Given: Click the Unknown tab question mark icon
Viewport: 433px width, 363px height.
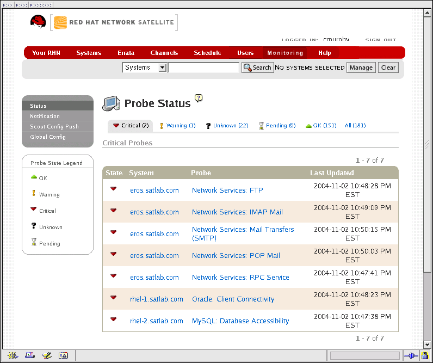Looking at the screenshot, I should 208,126.
